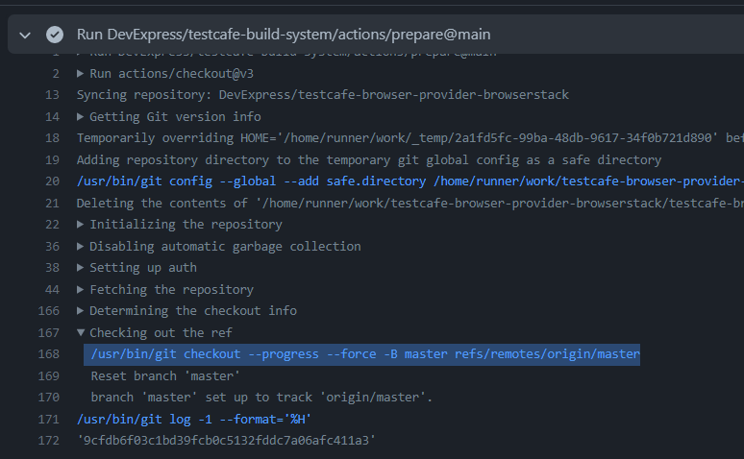Image resolution: width=744 pixels, height=459 pixels.
Task: Click the Syncing repository log line
Action: pyautogui.click(x=323, y=95)
